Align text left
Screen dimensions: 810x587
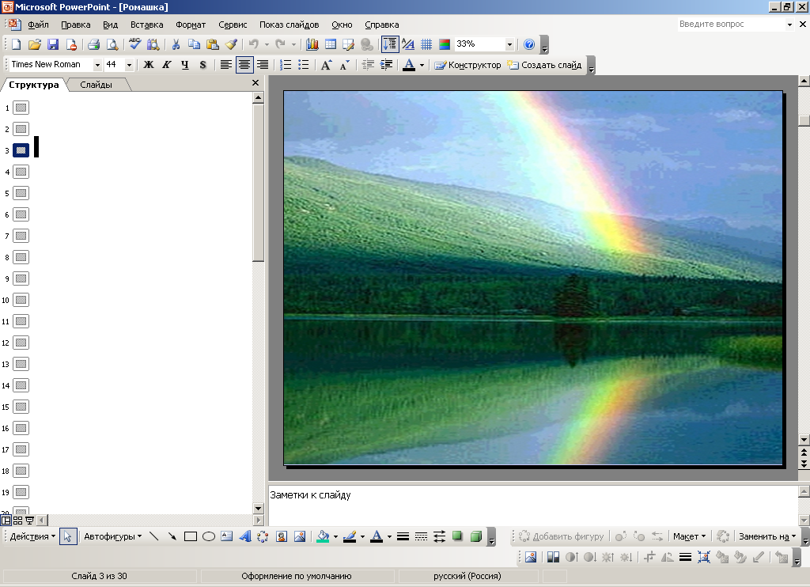[225, 65]
